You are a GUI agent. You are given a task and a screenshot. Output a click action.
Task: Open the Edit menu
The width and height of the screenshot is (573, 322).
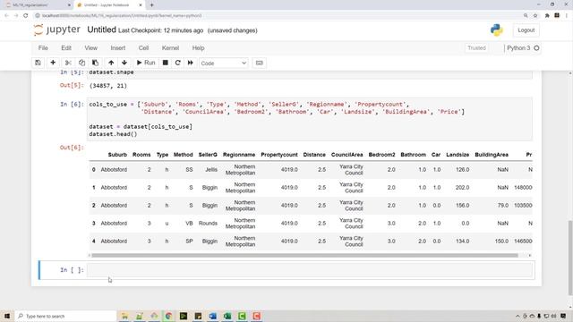tap(66, 47)
